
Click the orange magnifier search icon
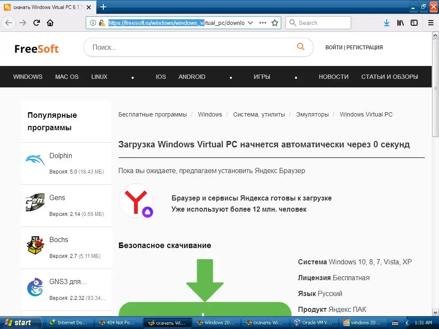pos(301,46)
